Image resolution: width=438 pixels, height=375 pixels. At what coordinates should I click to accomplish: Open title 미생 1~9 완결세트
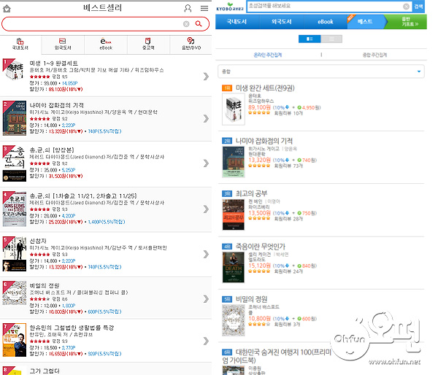tap(53, 63)
